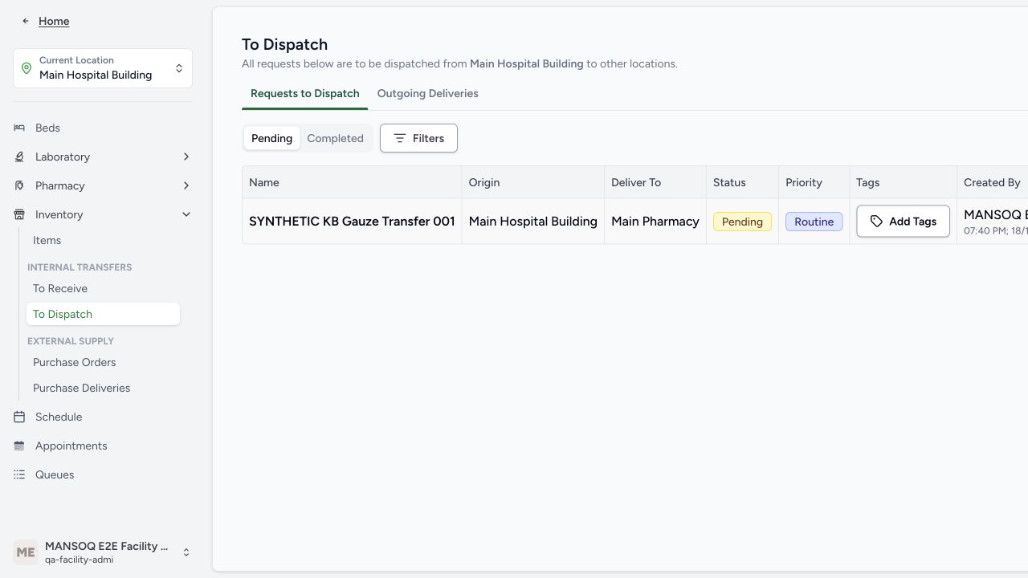Click the Schedule calendar icon

(19, 417)
